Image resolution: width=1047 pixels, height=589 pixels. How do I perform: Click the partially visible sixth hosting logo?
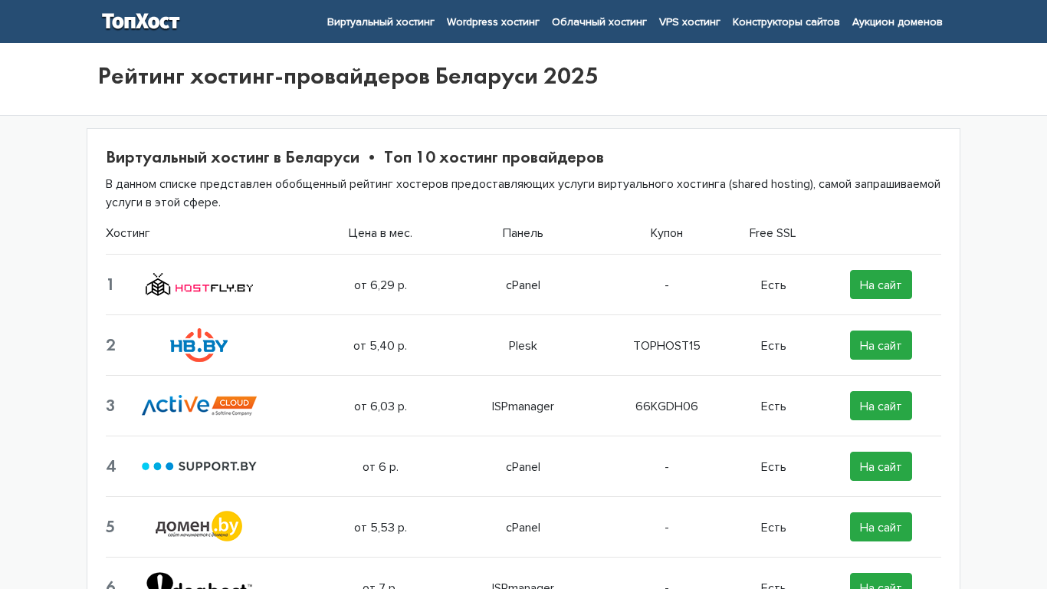coord(199,581)
